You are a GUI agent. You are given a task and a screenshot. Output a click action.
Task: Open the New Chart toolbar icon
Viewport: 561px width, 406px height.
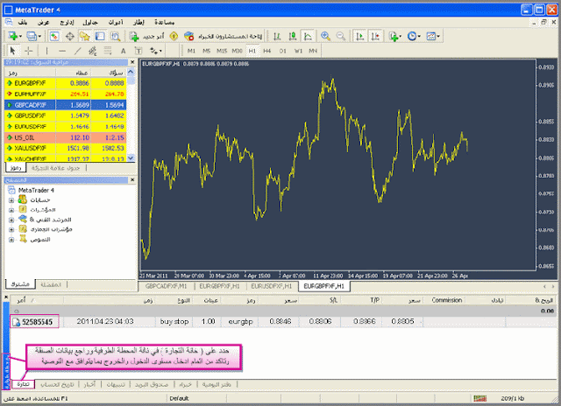click(x=13, y=36)
